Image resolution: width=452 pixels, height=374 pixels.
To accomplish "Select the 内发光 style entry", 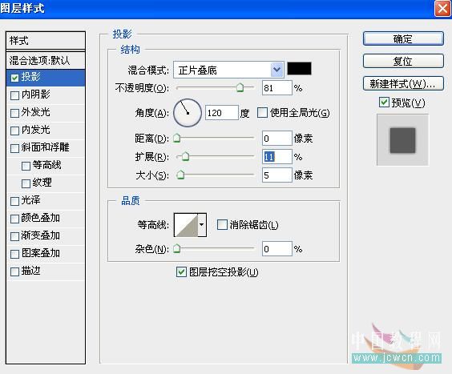I will tap(46, 130).
